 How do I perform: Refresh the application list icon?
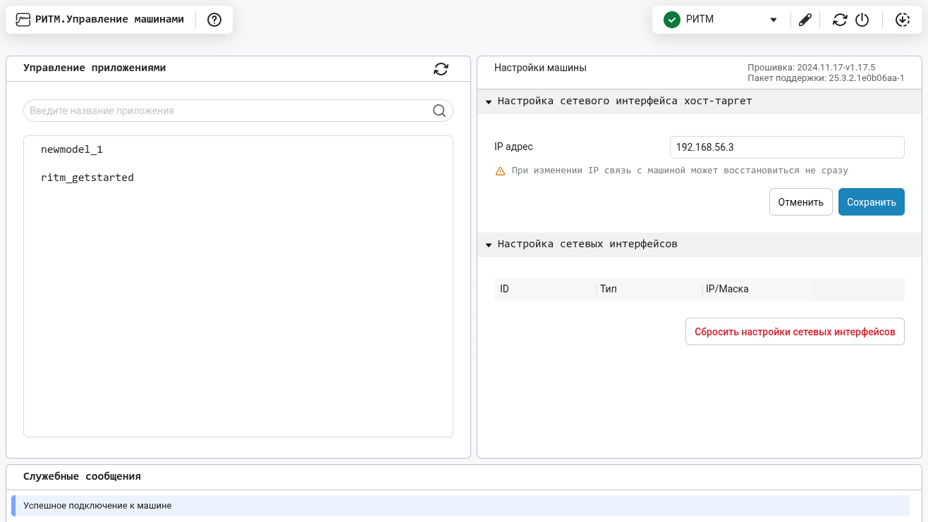(x=441, y=68)
